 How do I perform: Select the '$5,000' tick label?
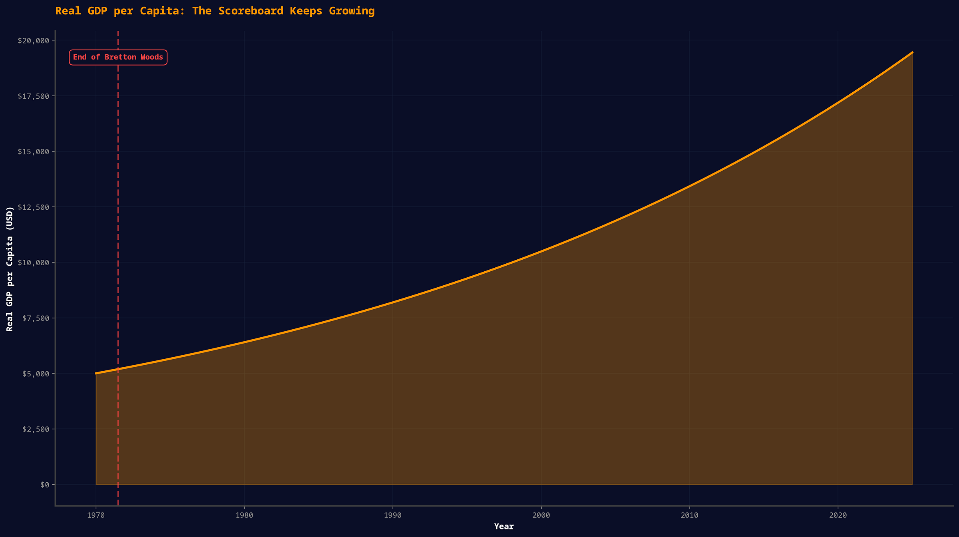click(35, 373)
